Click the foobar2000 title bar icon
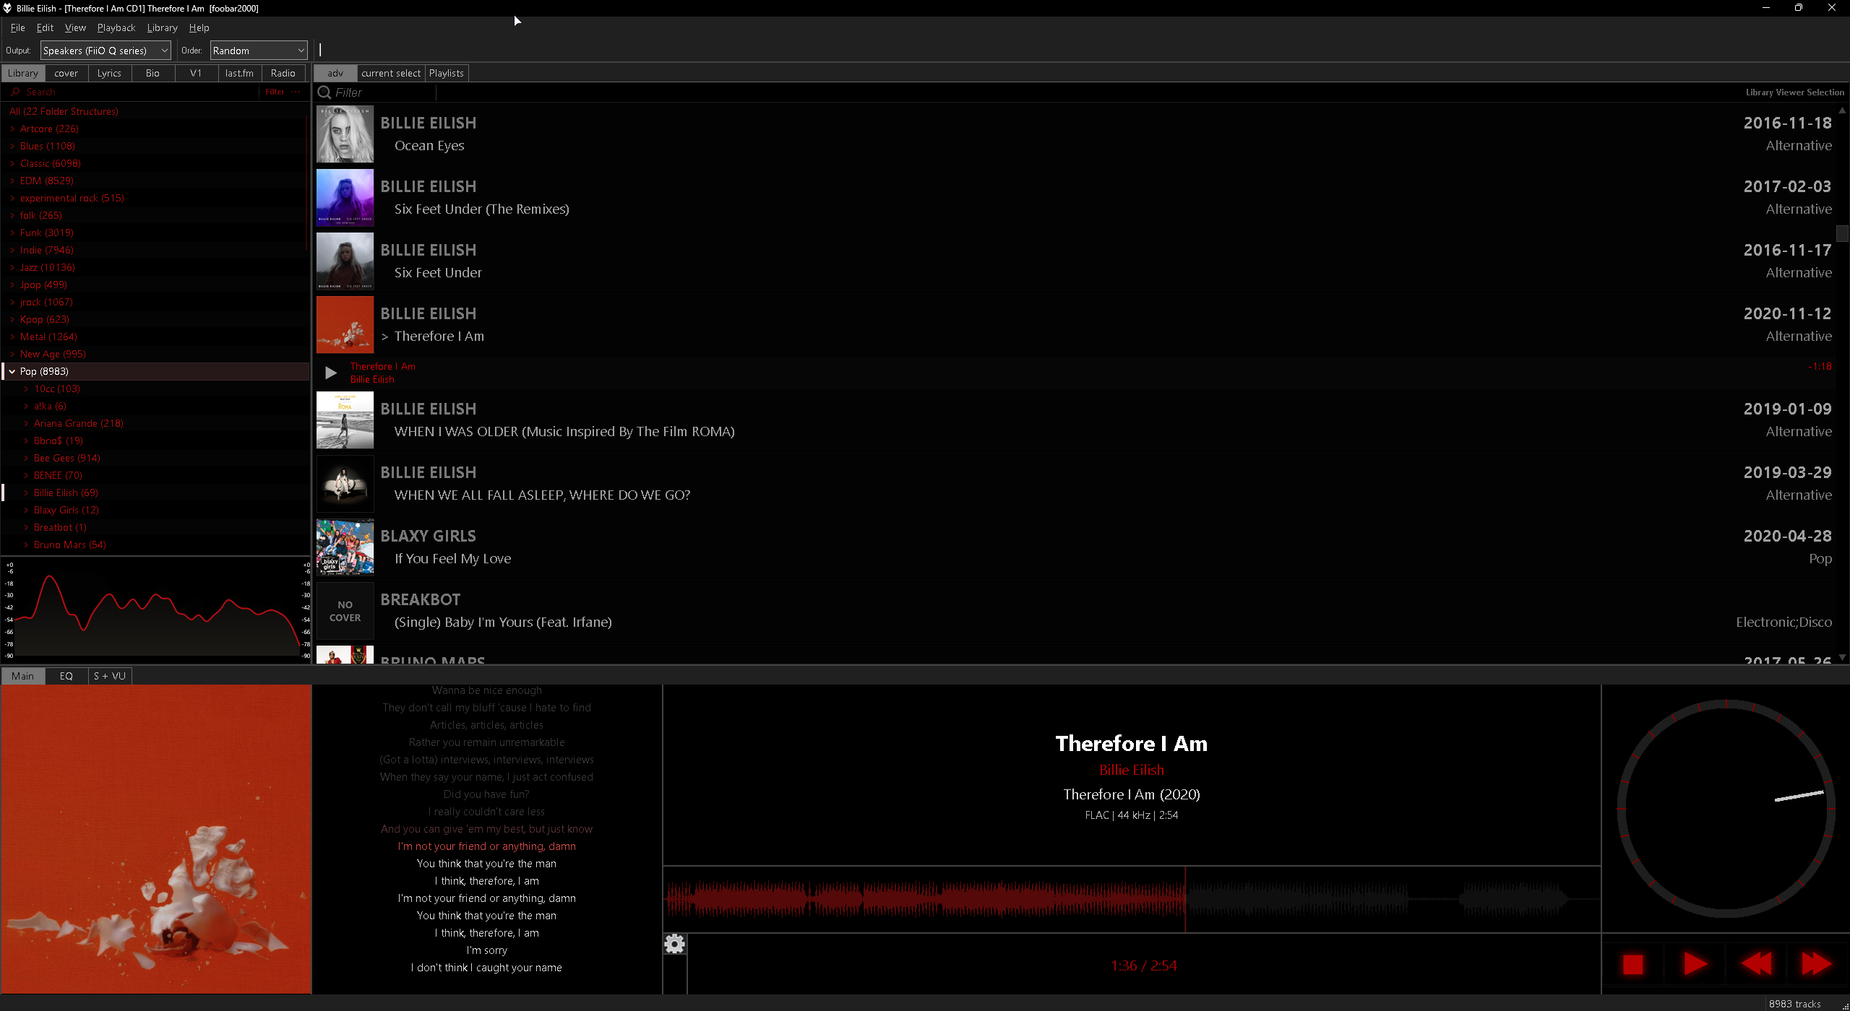Screen dimensions: 1850x1011 pos(7,8)
